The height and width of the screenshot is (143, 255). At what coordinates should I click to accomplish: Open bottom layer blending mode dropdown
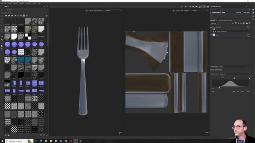point(249,34)
